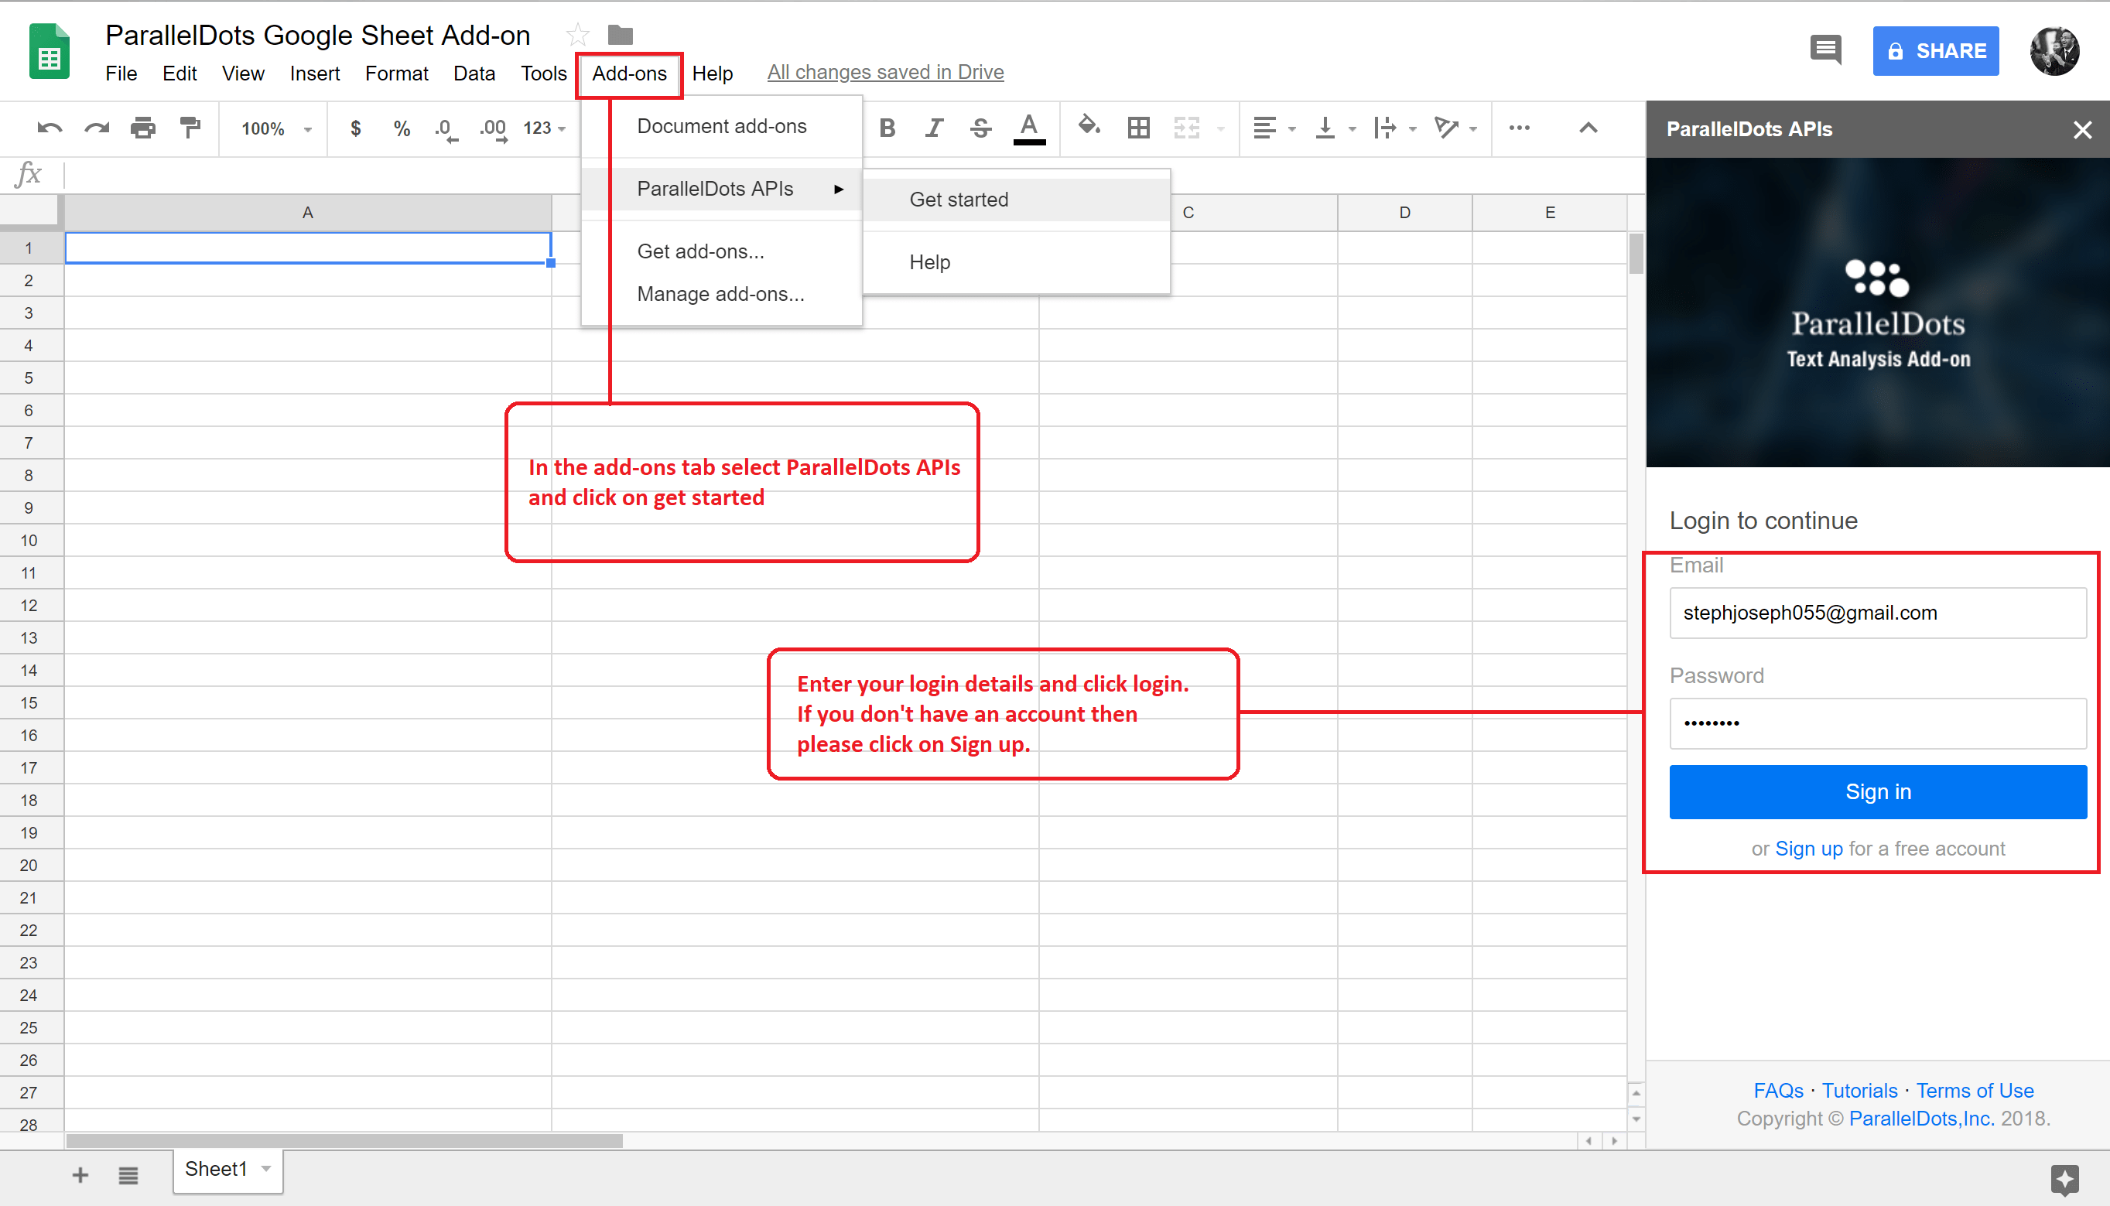Select the paint format tool

pyautogui.click(x=189, y=128)
